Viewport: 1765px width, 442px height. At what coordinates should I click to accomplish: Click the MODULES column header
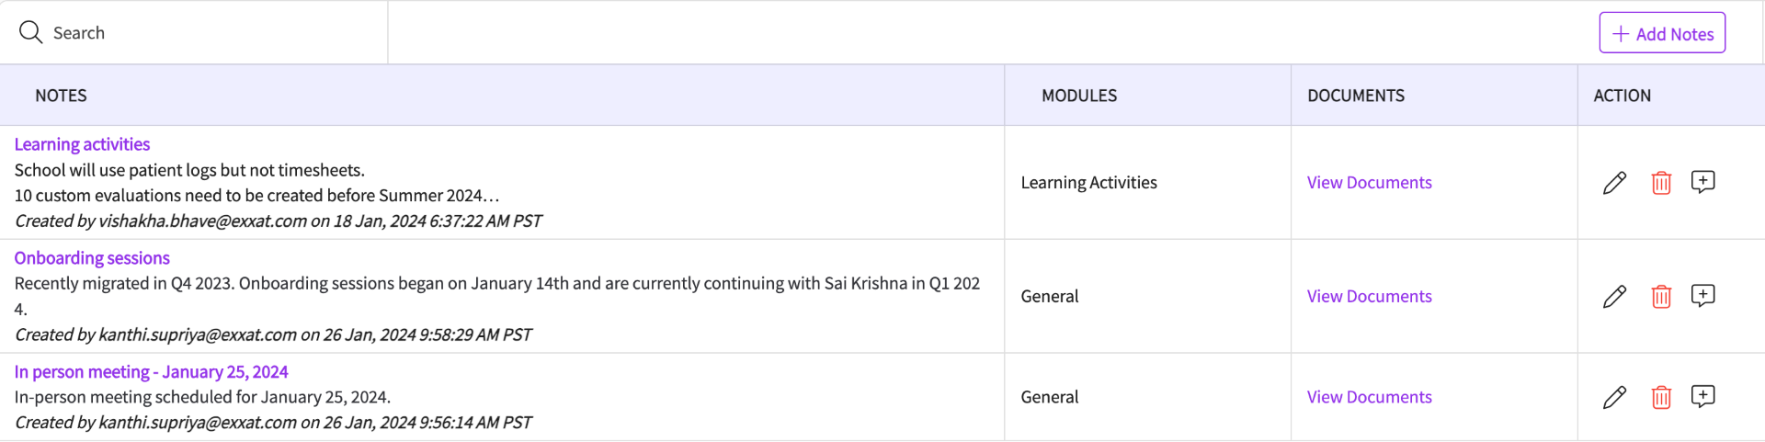click(1079, 96)
